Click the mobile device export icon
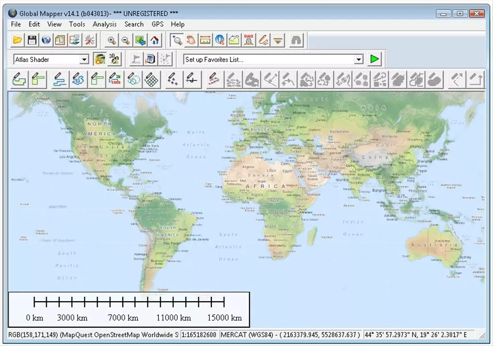493x346 pixels. 151,59
